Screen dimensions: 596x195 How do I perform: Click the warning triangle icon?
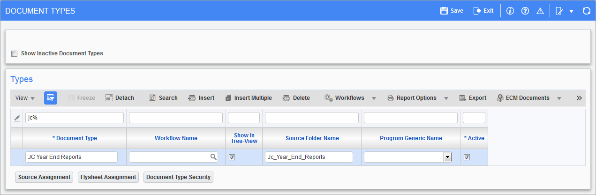pyautogui.click(x=540, y=11)
